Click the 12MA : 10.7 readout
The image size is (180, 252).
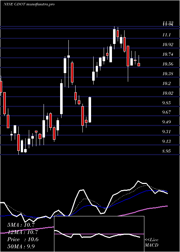[22, 232]
